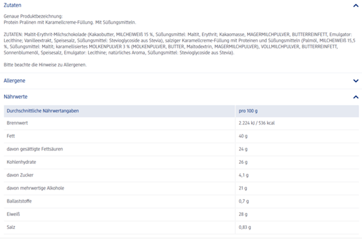
Task: Click the Fett row label
Action: pyautogui.click(x=10, y=136)
